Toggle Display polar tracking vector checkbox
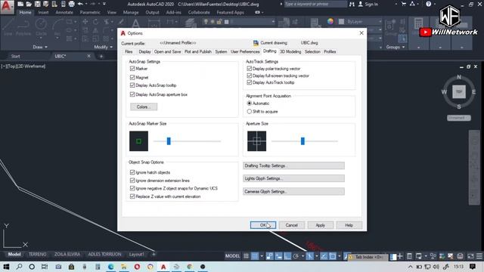The width and height of the screenshot is (484, 272). 250,69
